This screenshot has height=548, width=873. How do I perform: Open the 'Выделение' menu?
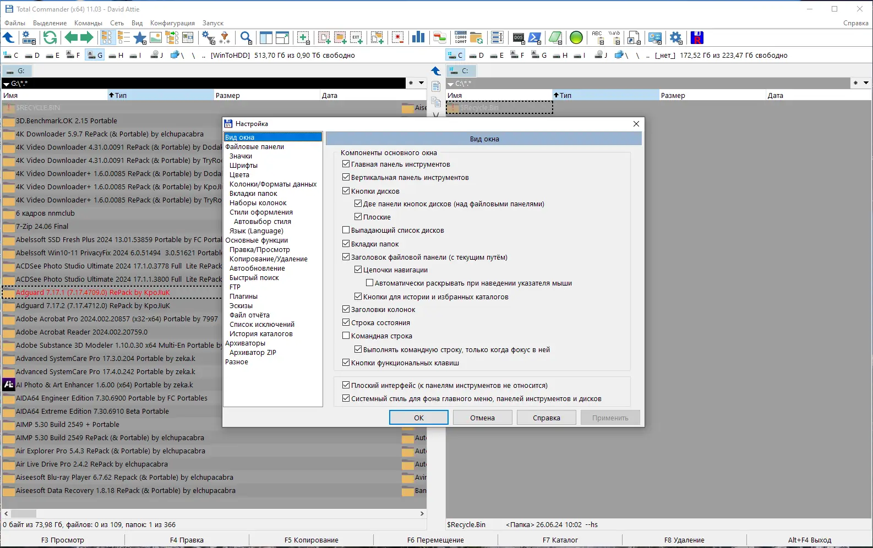pos(50,23)
